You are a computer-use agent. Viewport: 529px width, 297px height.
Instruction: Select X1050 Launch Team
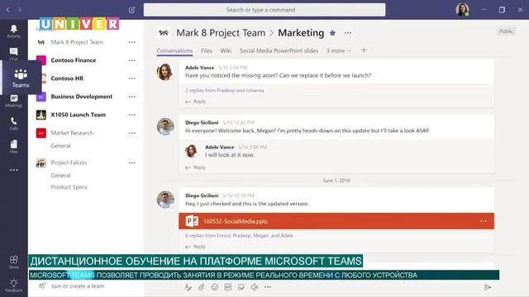[x=79, y=115]
